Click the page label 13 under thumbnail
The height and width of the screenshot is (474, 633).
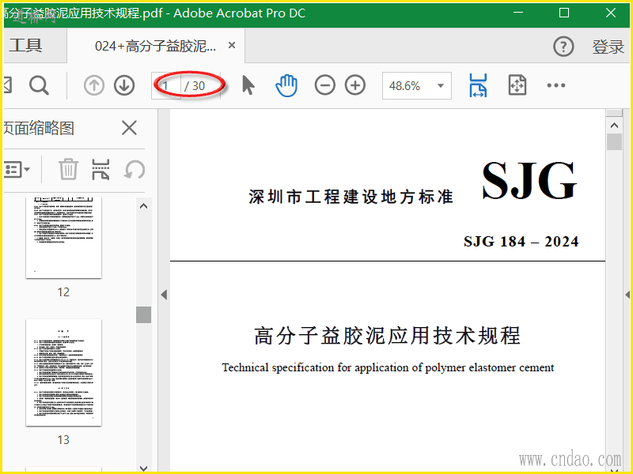[63, 440]
